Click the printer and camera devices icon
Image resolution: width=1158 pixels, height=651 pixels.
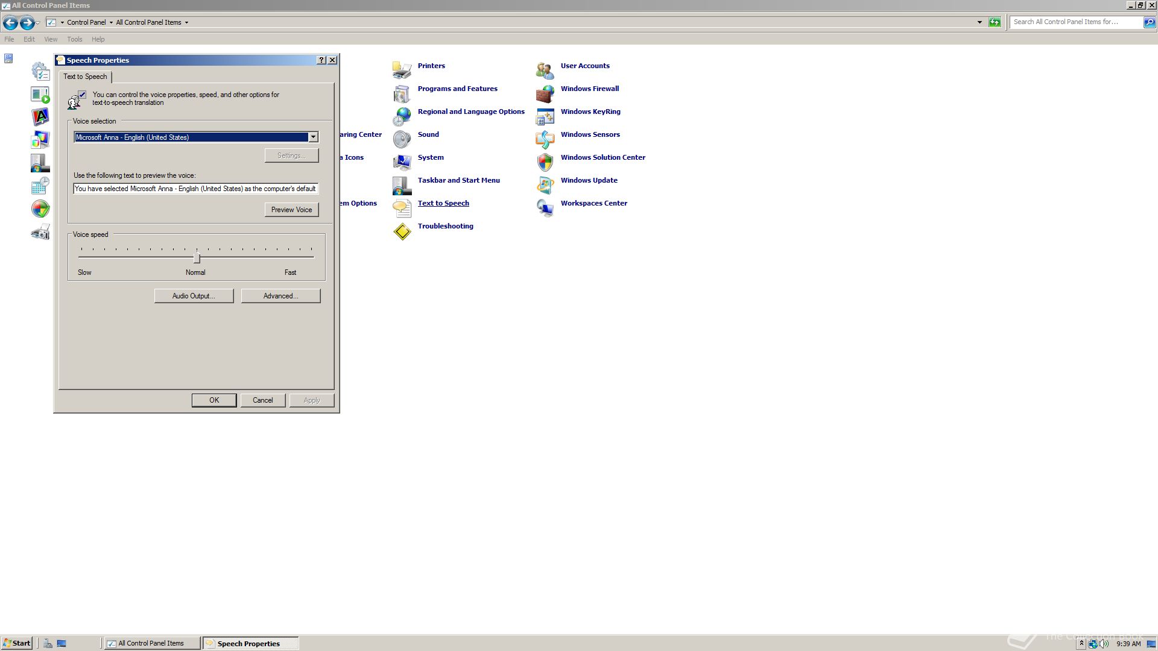click(40, 231)
